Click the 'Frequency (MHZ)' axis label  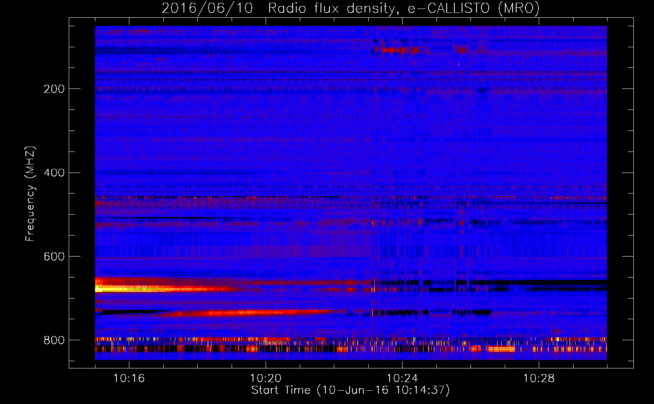click(x=30, y=194)
